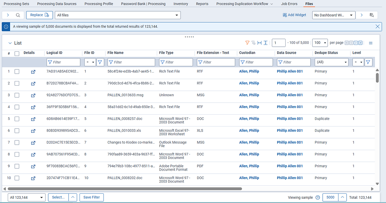Click the page number input box
Image resolution: width=386 pixels, height=203 pixels.
point(278,43)
